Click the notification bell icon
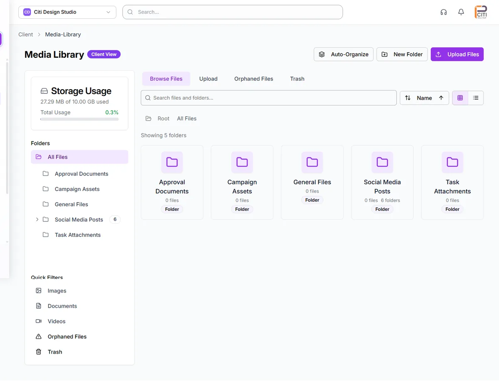Screen dimensions: 499x381 (461, 12)
